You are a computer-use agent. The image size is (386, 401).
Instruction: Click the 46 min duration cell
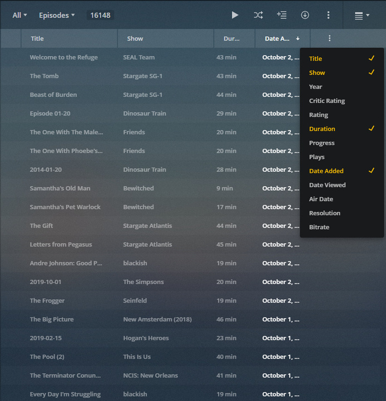(226, 319)
